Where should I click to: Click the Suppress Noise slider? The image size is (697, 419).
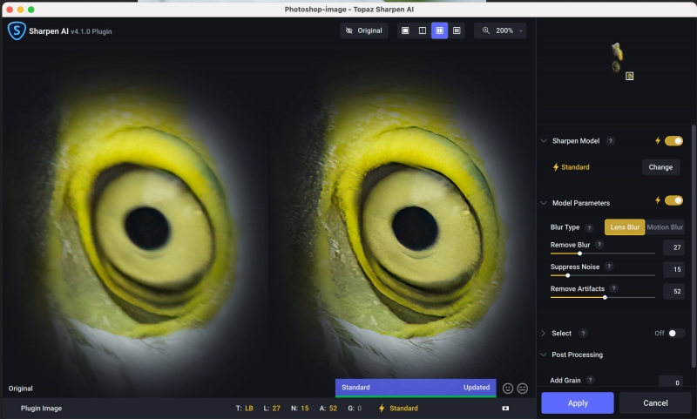point(602,275)
